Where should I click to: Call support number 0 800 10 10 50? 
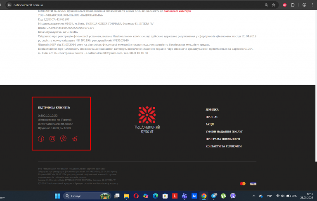coord(48,116)
